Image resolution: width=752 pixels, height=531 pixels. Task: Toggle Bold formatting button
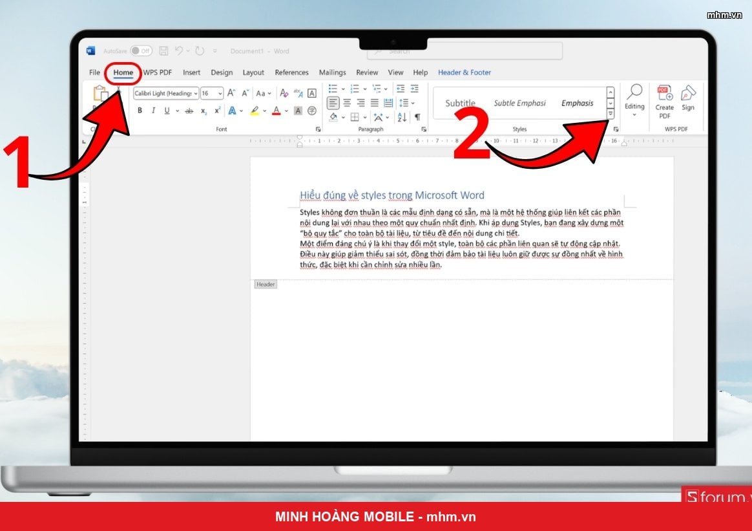coord(140,111)
